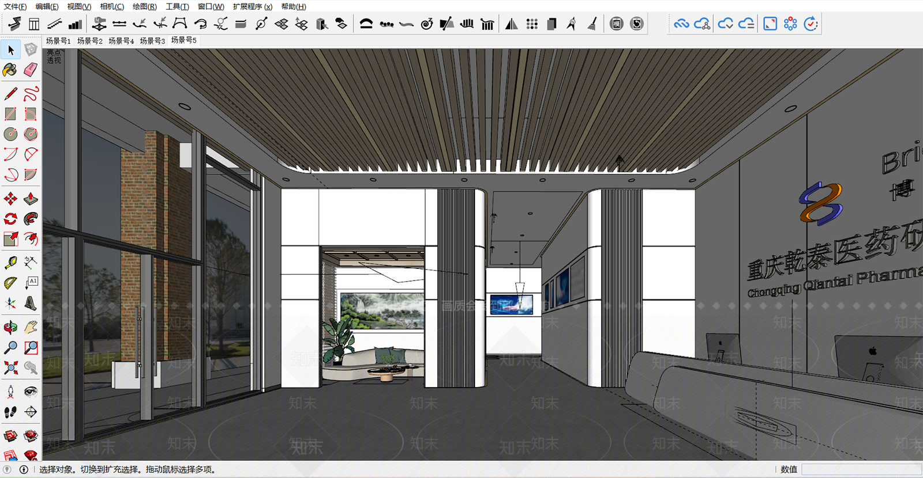Viewport: 923px width, 478px height.
Task: Choose the Axes tool
Action: 10,303
